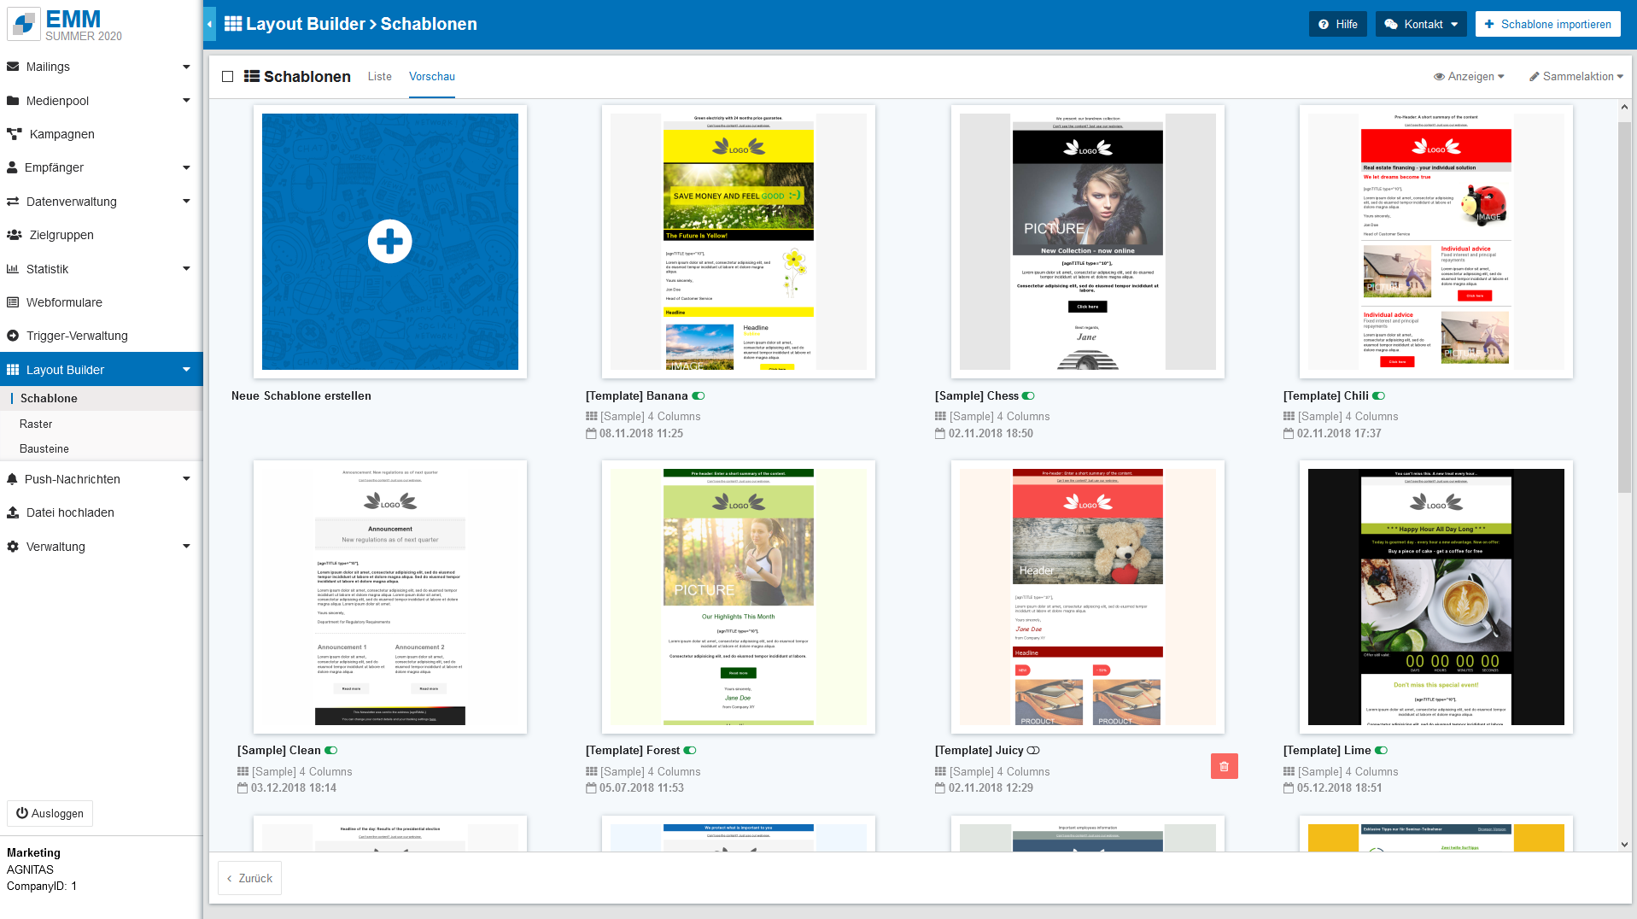Click the EMM logo icon
1637x919 pixels.
pos(24,24)
